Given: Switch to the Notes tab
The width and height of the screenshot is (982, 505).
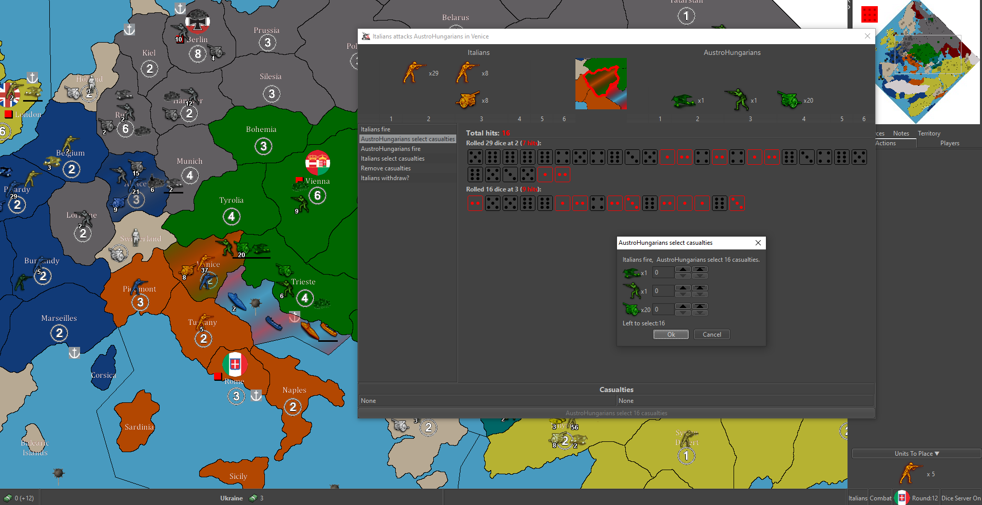Looking at the screenshot, I should (901, 133).
